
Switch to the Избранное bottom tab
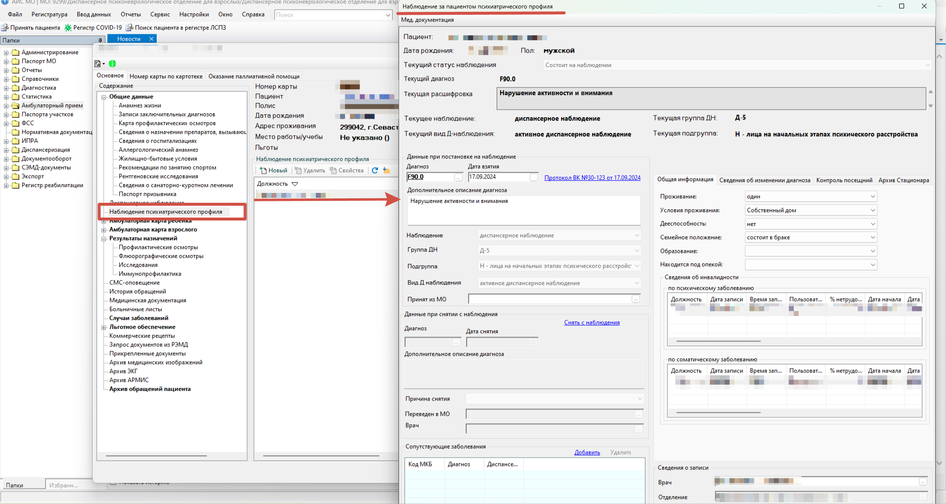click(64, 485)
